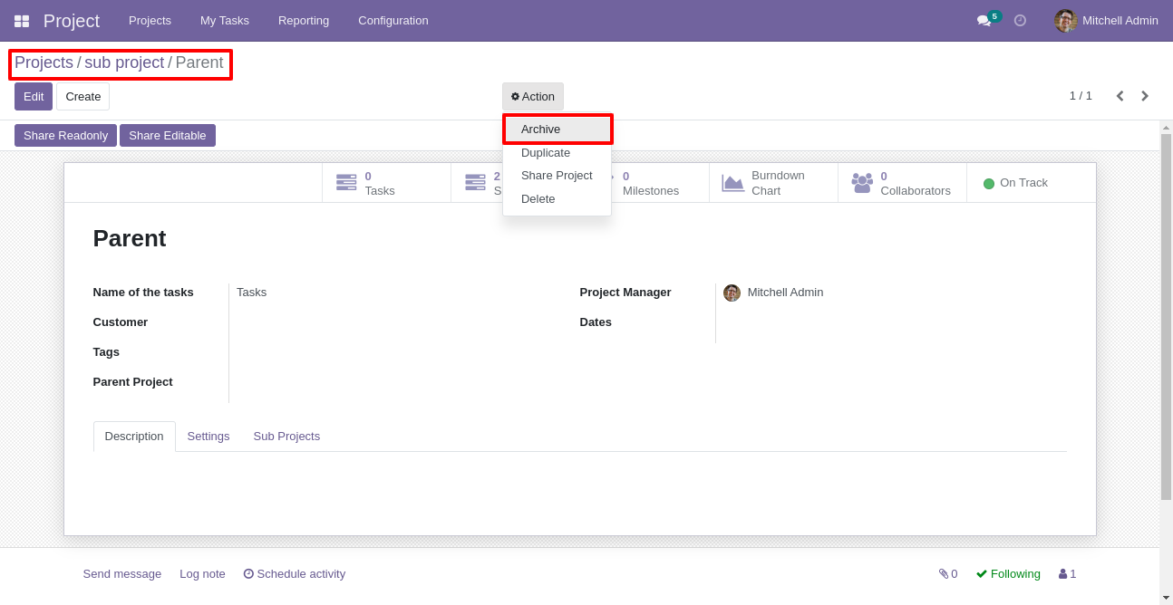Click the Parent project title
Image resolution: width=1173 pixels, height=605 pixels.
point(130,238)
